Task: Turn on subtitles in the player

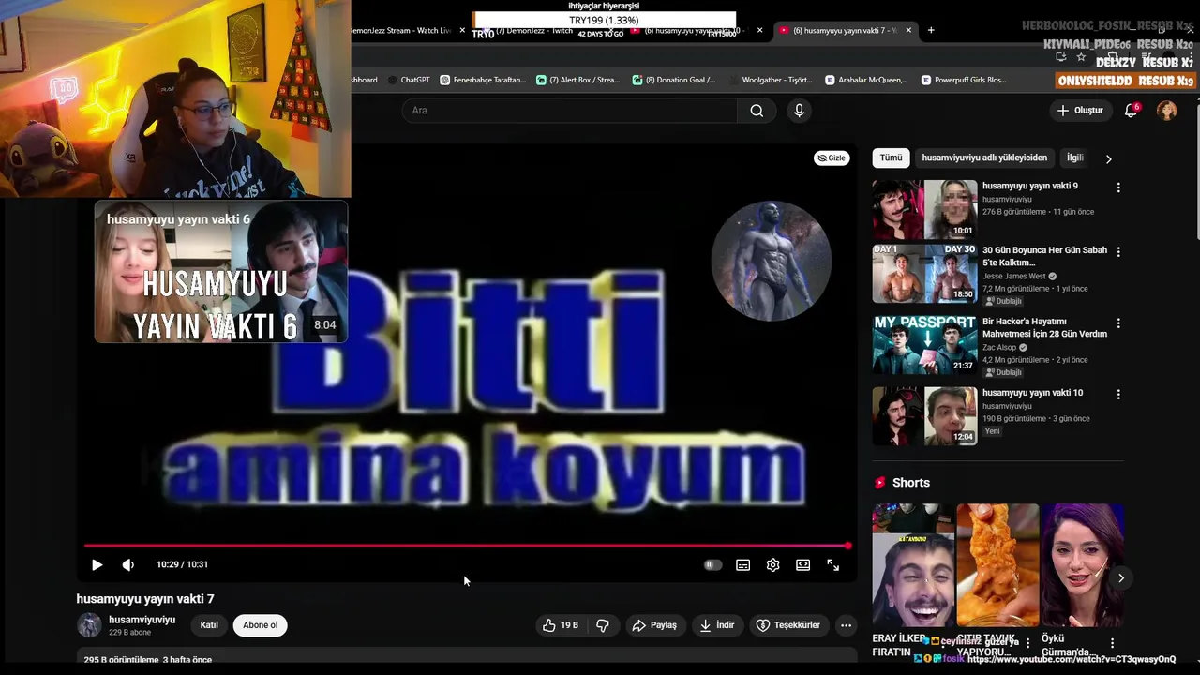Action: [742, 564]
